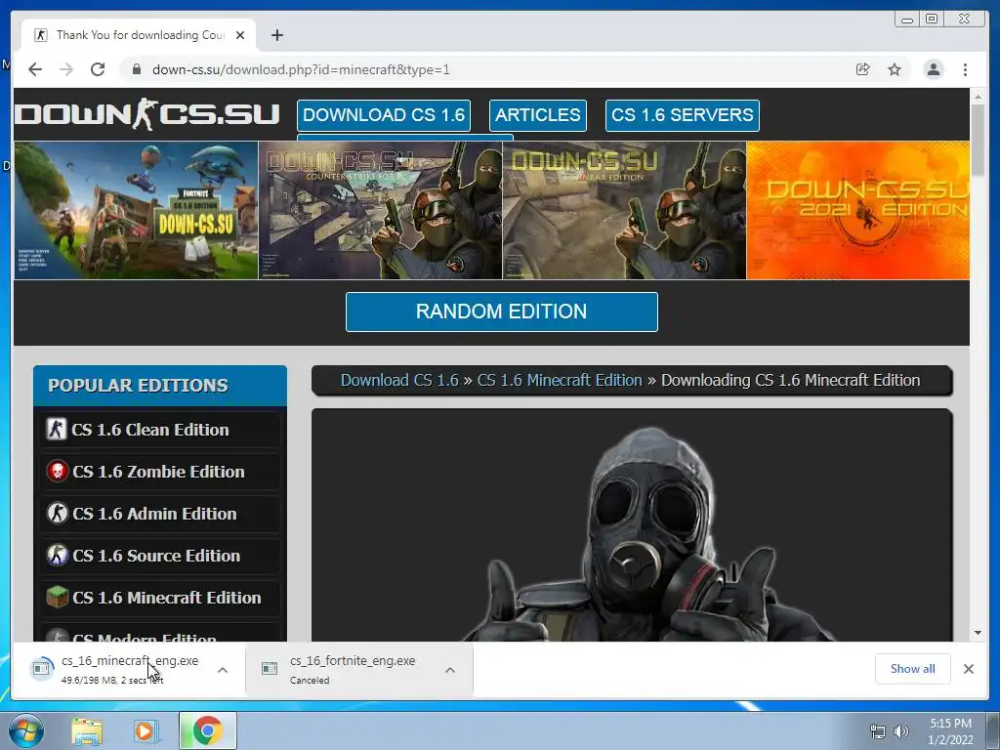Image resolution: width=1000 pixels, height=750 pixels.
Task: Open Windows Media Player from taskbar
Action: 146,731
